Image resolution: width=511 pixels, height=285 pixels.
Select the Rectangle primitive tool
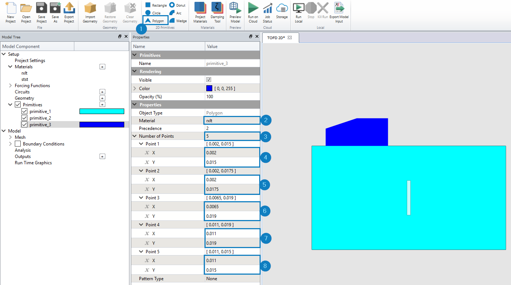pos(156,5)
